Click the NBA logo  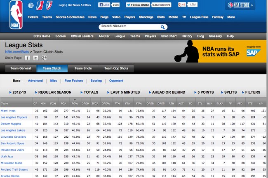tap(16, 15)
